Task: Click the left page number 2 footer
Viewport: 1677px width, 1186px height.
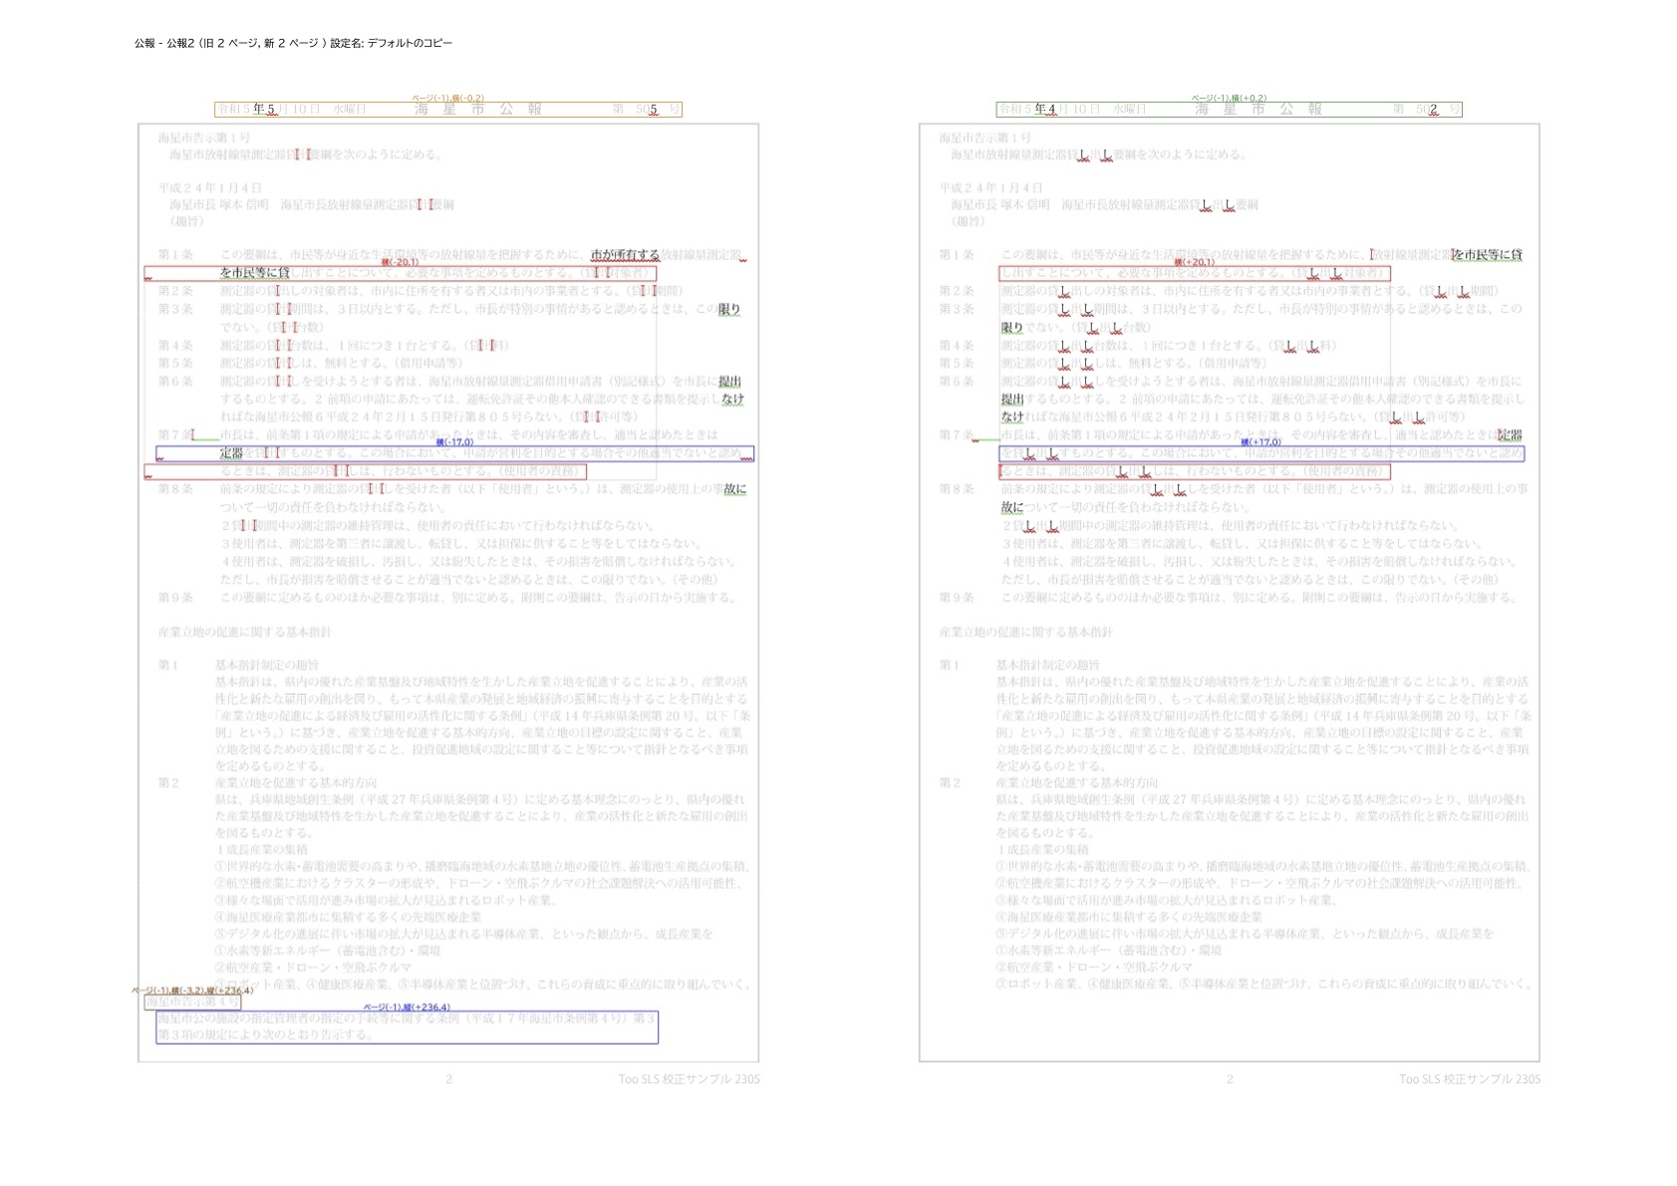Action: coord(448,1079)
